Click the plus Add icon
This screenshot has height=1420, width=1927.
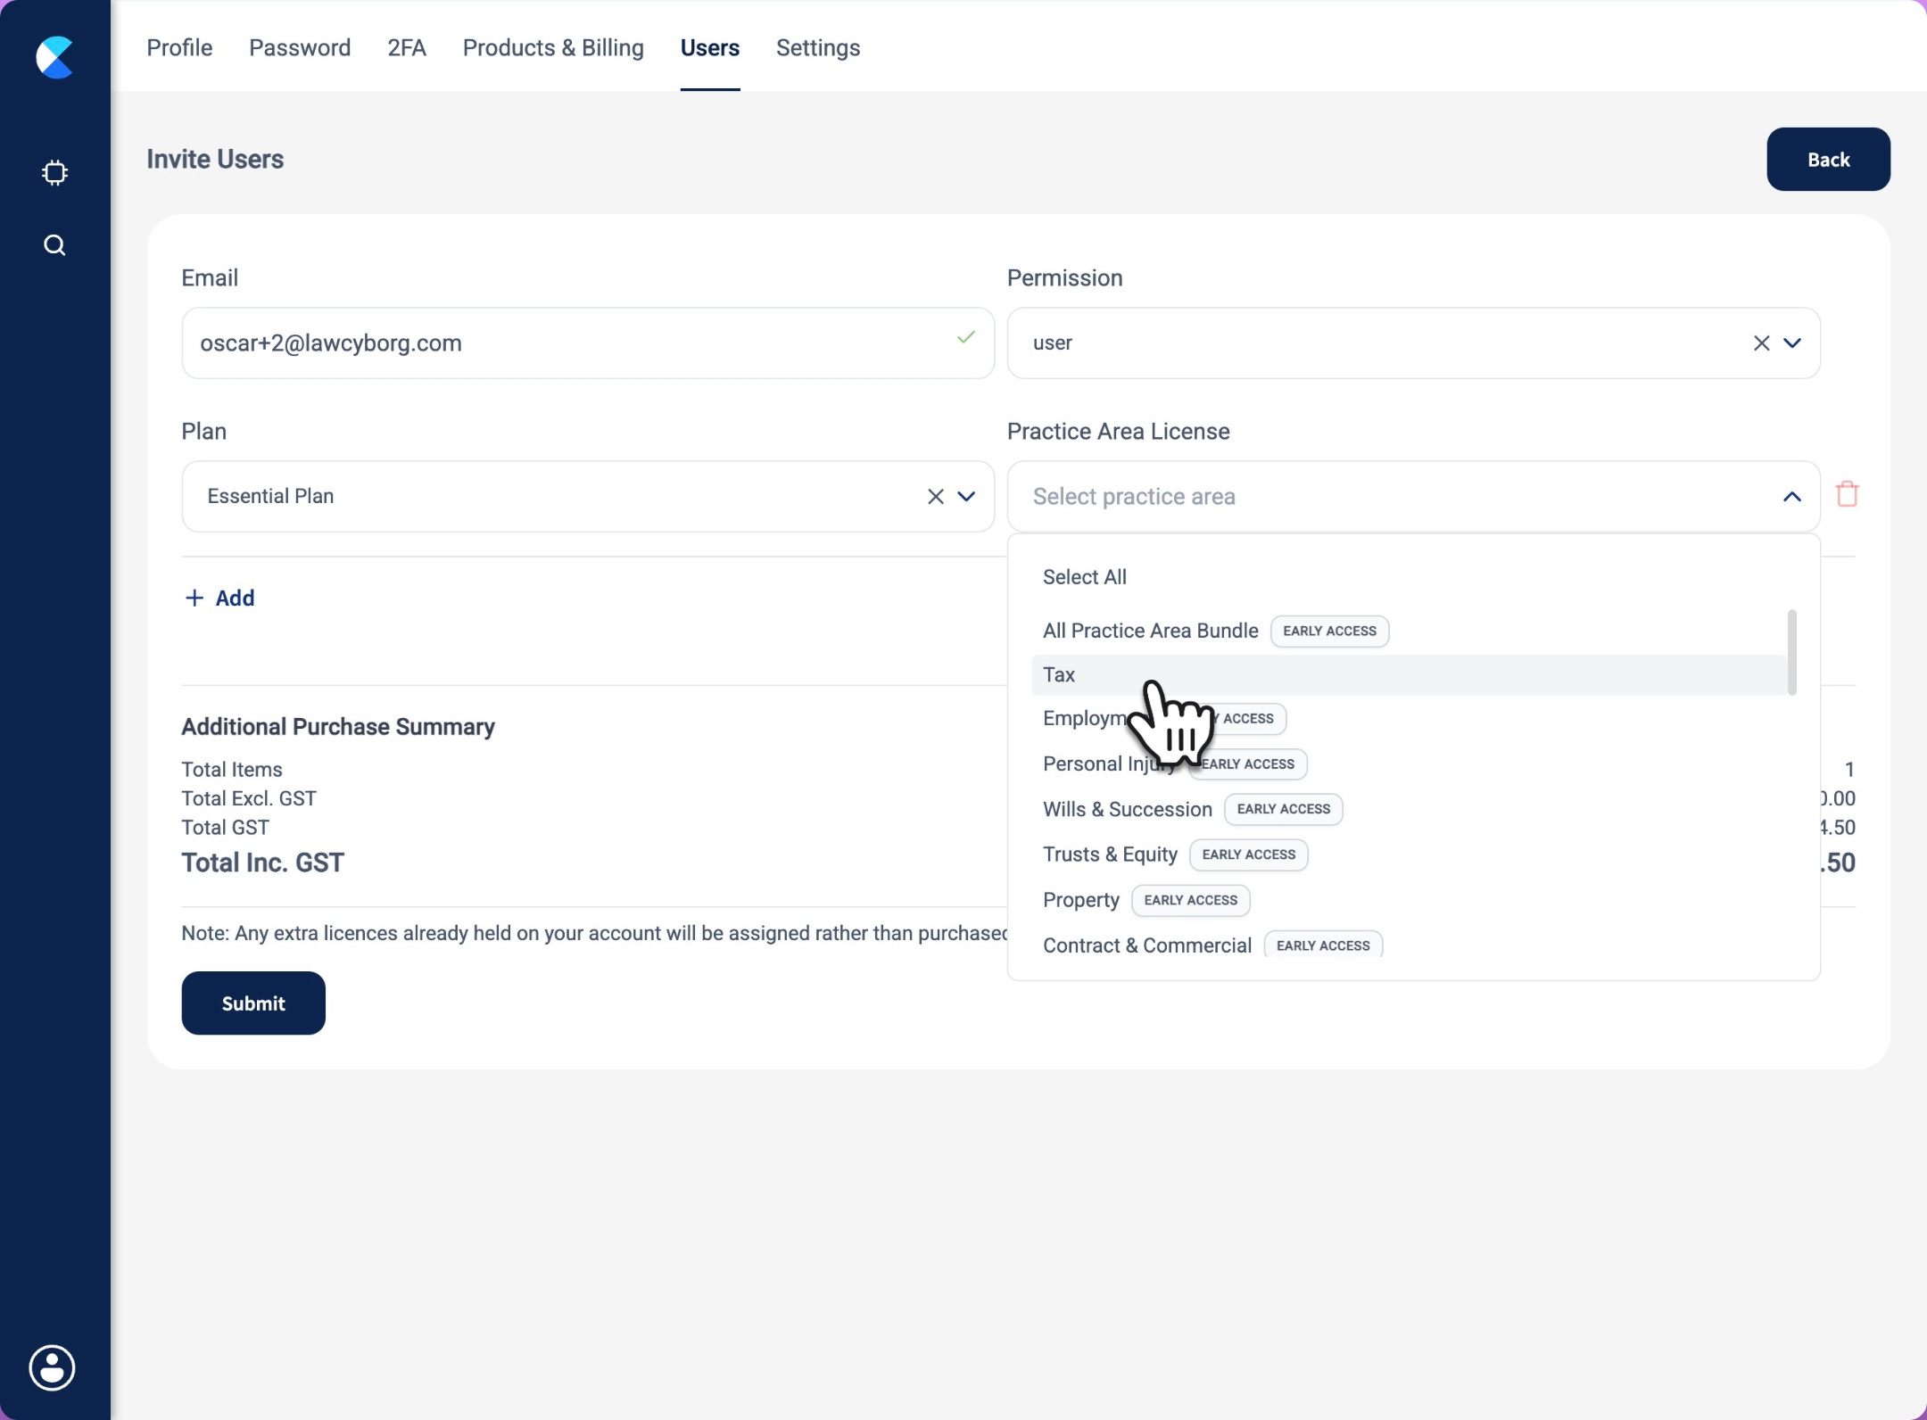coord(194,598)
